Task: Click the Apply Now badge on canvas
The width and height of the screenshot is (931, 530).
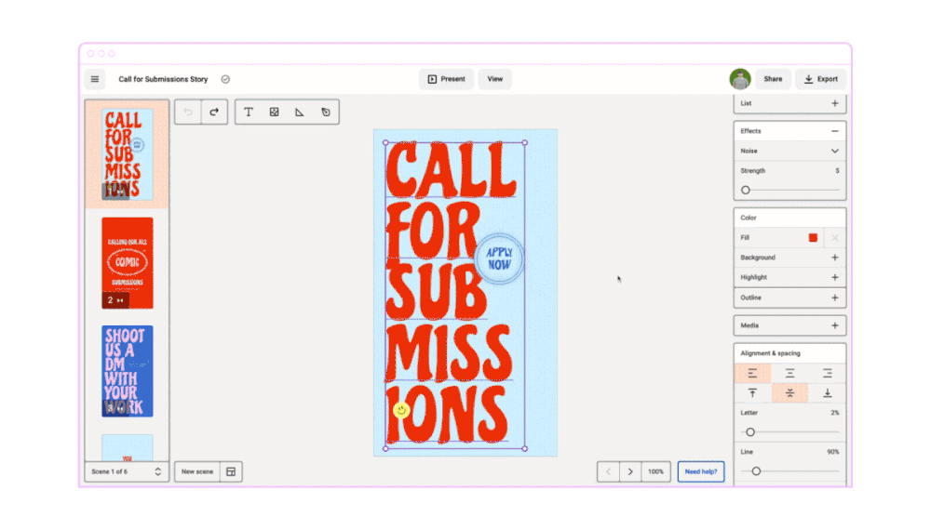Action: pyautogui.click(x=499, y=259)
